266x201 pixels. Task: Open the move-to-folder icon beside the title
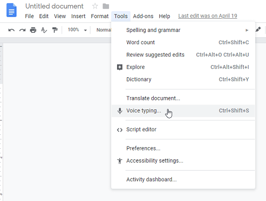tap(106, 6)
